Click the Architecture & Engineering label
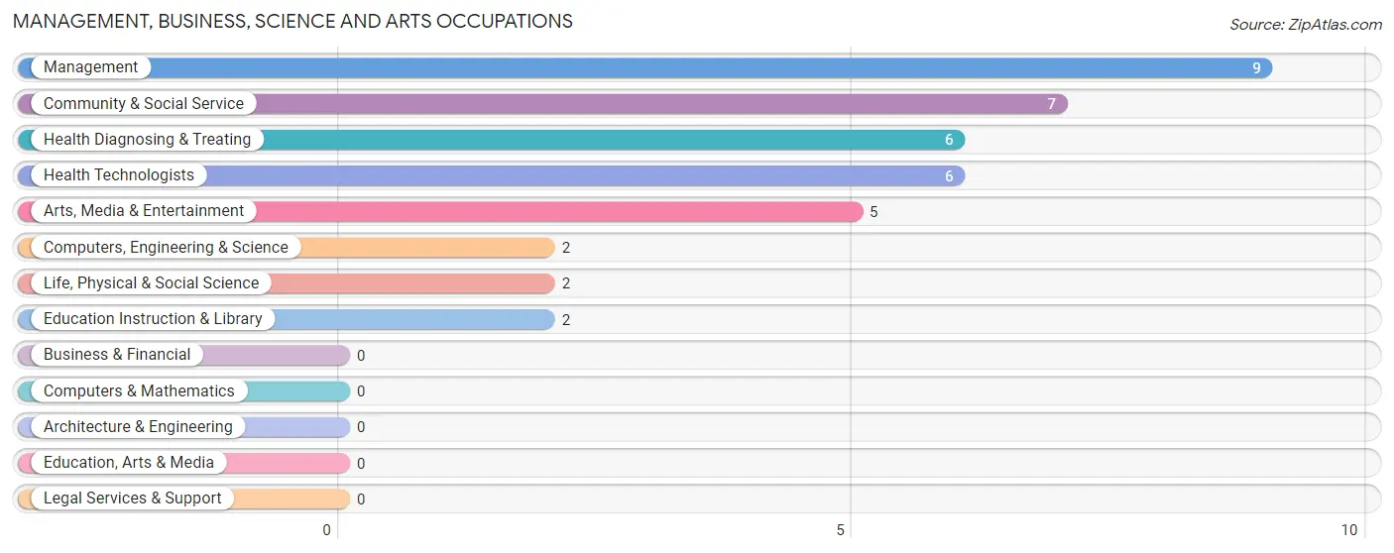 pyautogui.click(x=138, y=426)
